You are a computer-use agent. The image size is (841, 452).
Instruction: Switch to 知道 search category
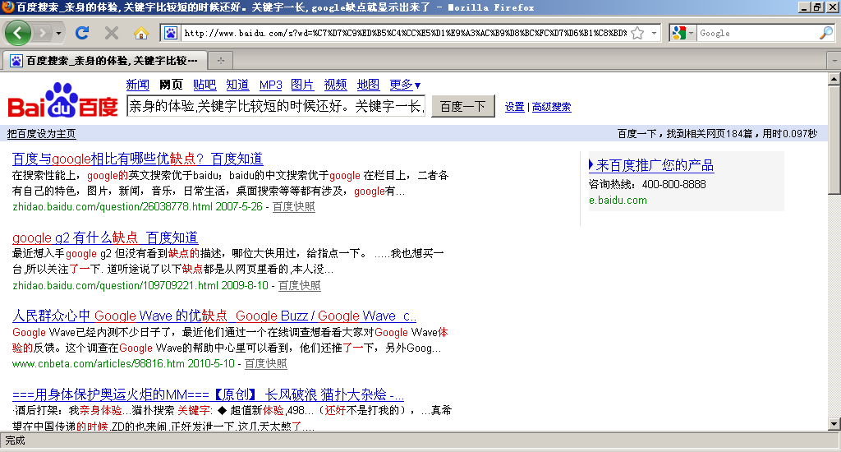(x=237, y=85)
